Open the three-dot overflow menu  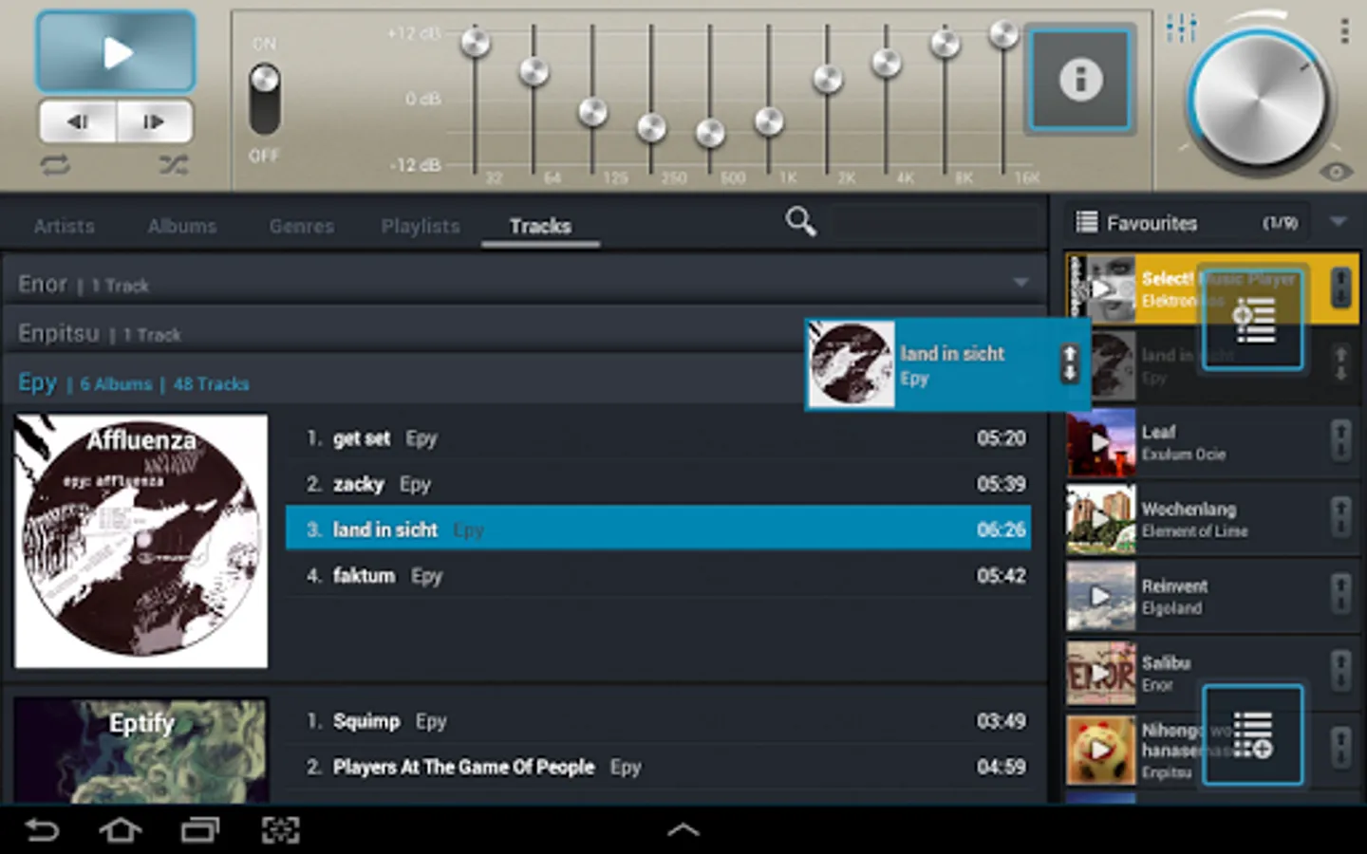(x=1344, y=30)
